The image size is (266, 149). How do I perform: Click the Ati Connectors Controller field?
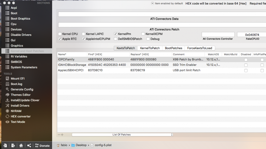[218, 35]
